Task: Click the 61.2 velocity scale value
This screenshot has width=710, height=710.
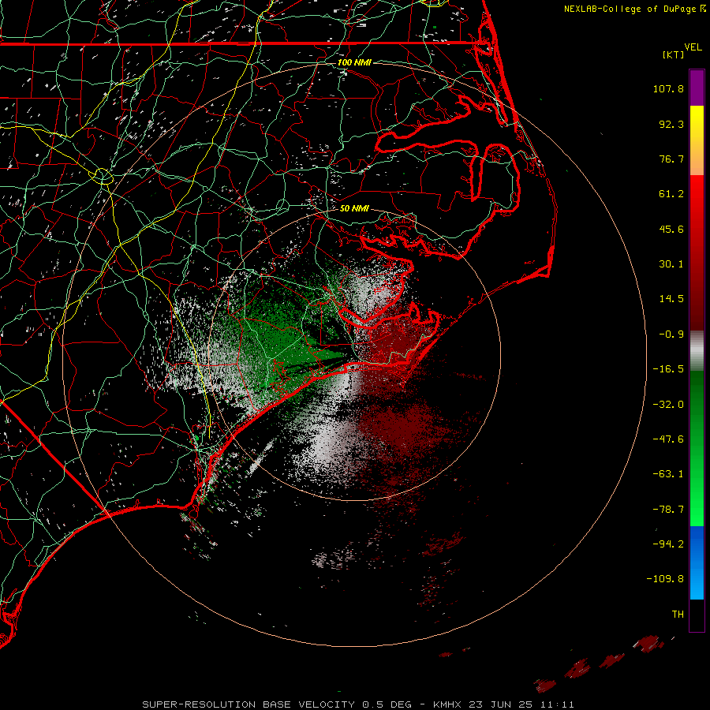Action: [671, 194]
